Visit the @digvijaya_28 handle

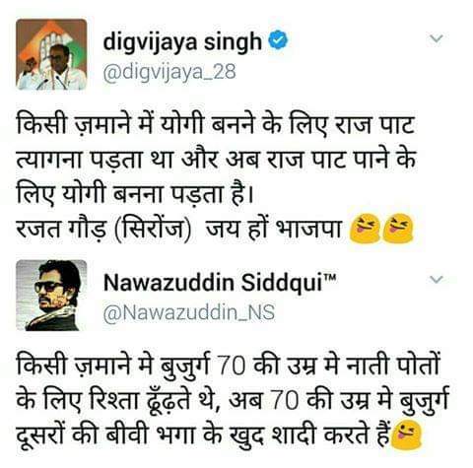169,72
